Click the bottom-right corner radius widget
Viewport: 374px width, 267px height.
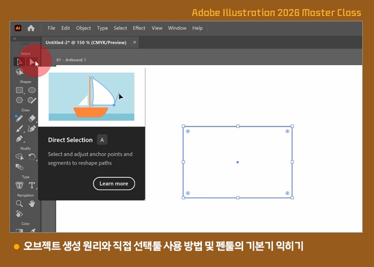pos(287,193)
